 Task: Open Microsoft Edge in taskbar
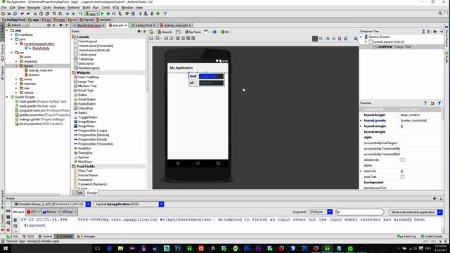click(x=109, y=248)
